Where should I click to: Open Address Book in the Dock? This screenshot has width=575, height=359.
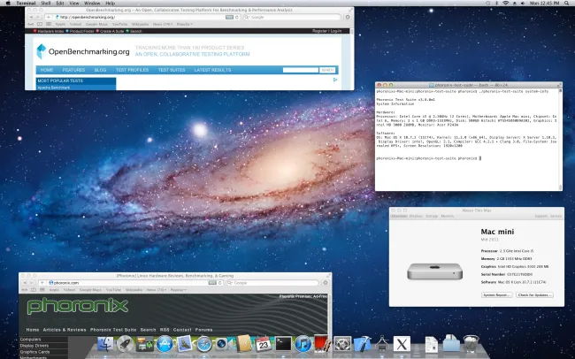(x=243, y=344)
